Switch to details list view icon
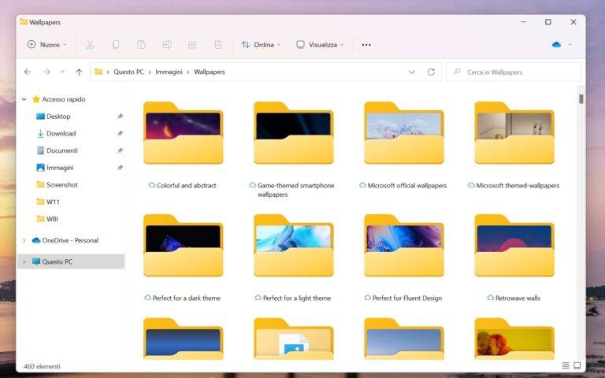 [x=566, y=365]
